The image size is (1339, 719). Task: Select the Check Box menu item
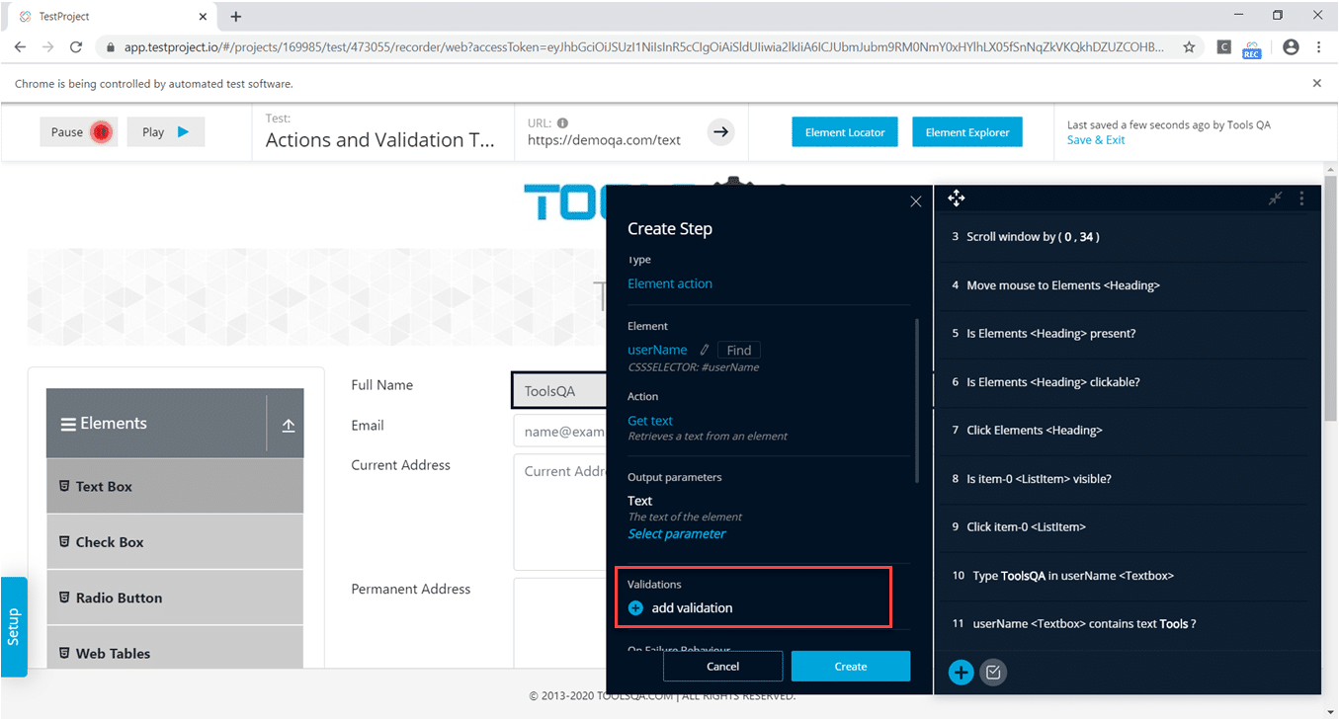click(110, 542)
